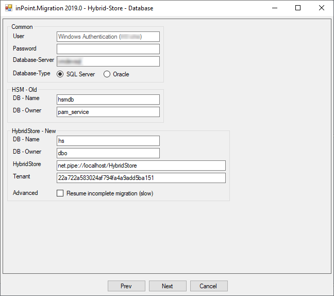The width and height of the screenshot is (334, 296).
Task: Enable Resume incomplete migration (slow)
Action: pos(60,193)
